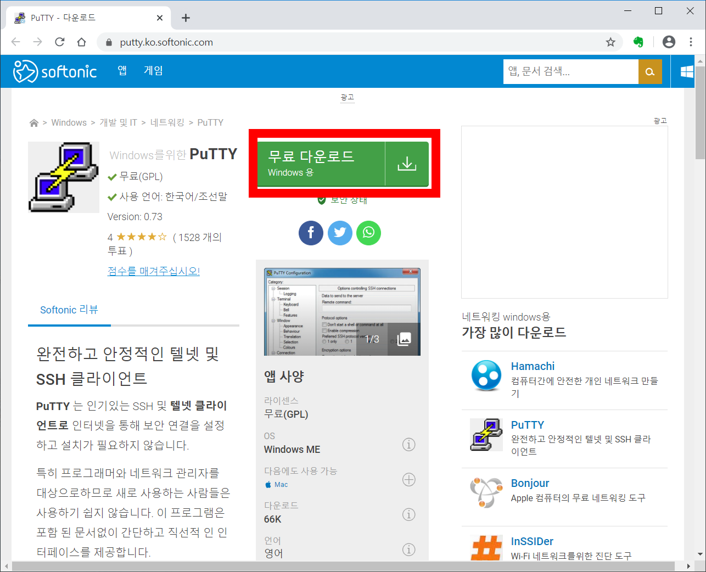Go back to the previous page
Viewport: 706px width, 572px height.
coord(16,42)
